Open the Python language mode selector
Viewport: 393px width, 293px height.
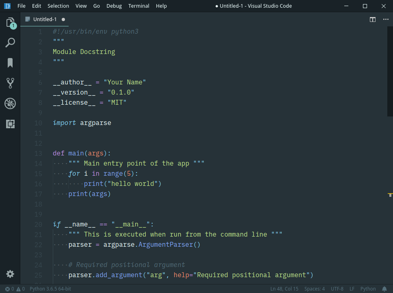click(368, 289)
